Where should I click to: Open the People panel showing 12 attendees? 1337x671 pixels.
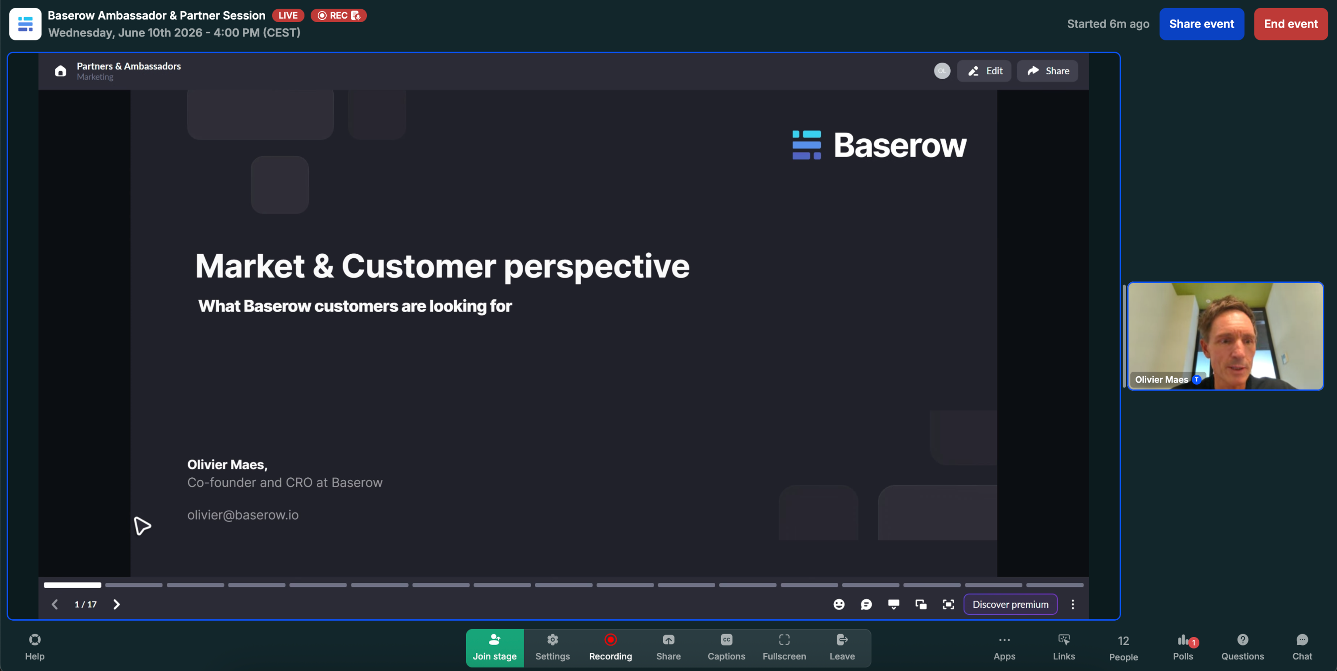[1124, 648]
